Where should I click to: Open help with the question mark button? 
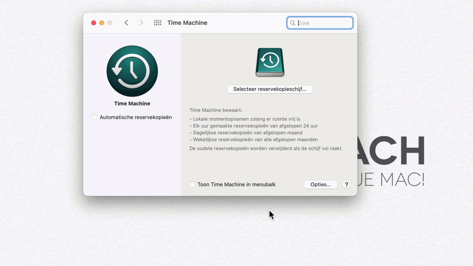click(346, 185)
